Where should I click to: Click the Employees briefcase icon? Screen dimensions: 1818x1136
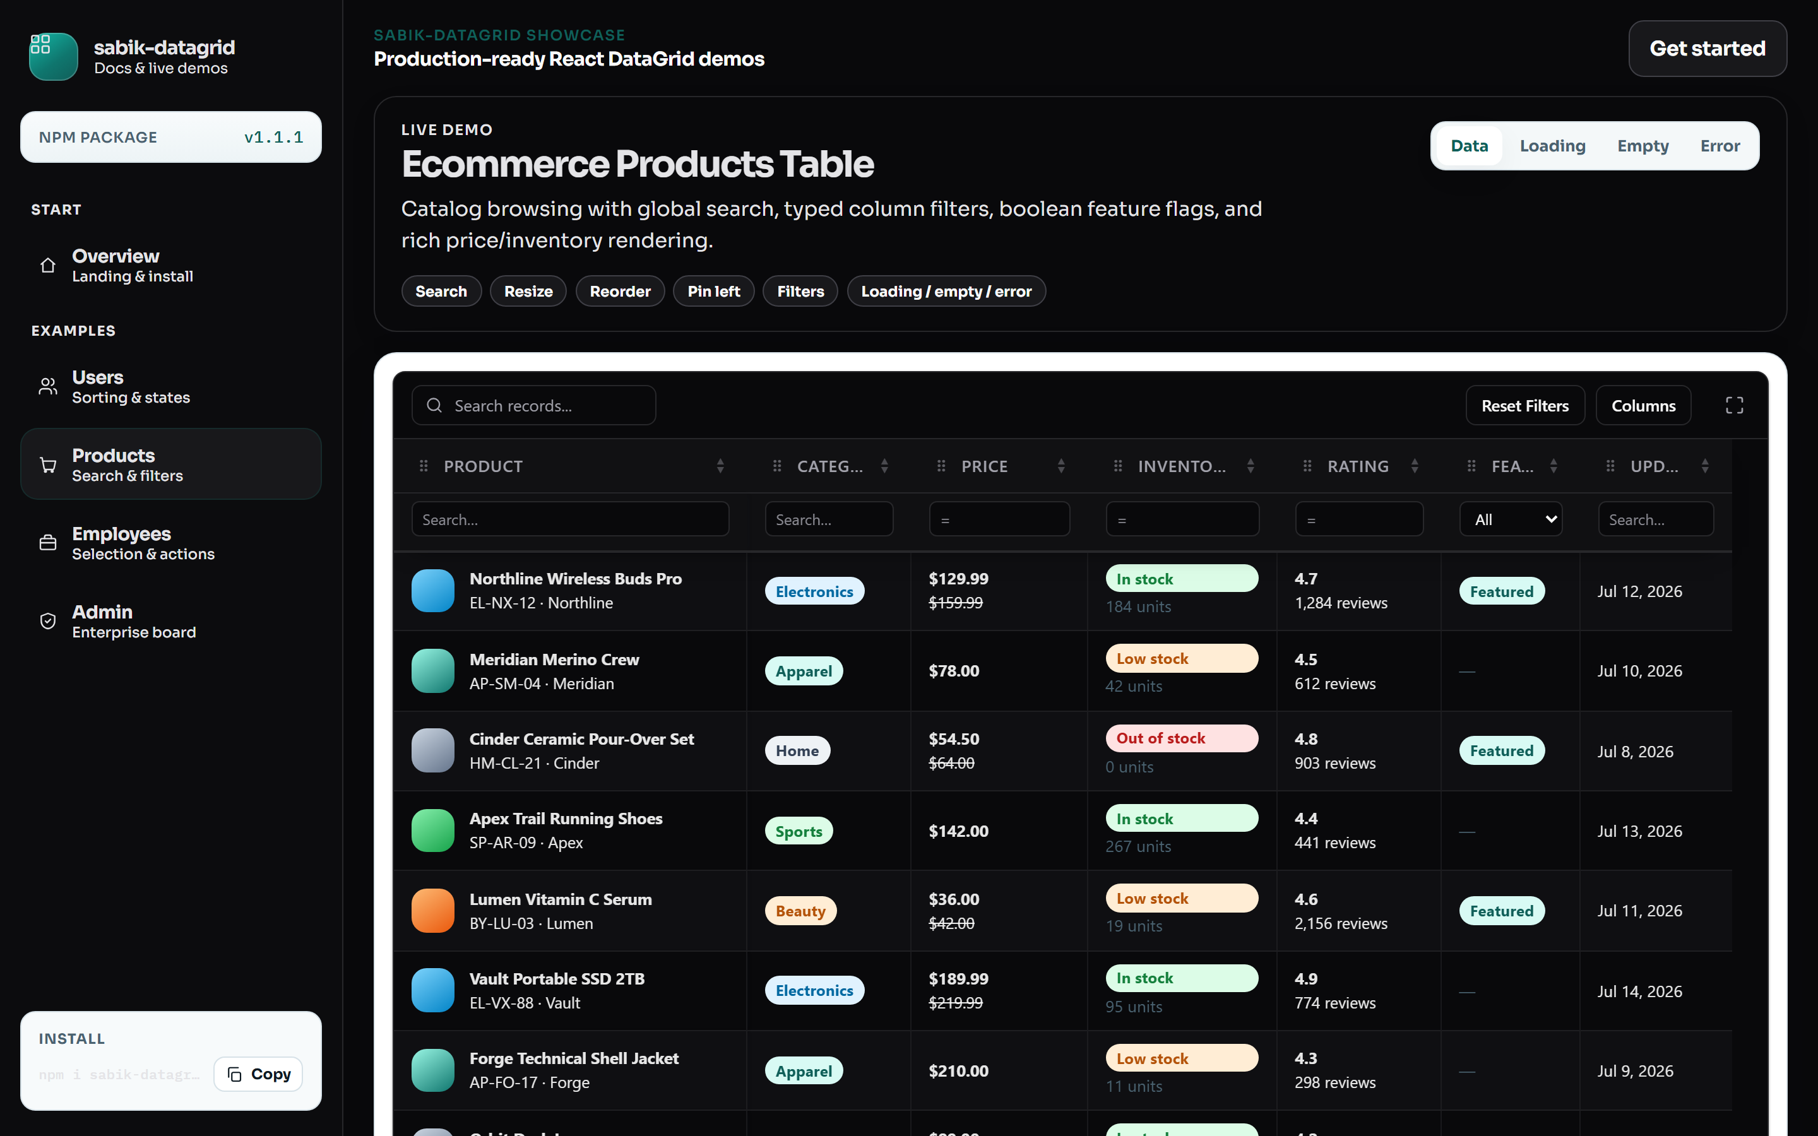coord(48,543)
